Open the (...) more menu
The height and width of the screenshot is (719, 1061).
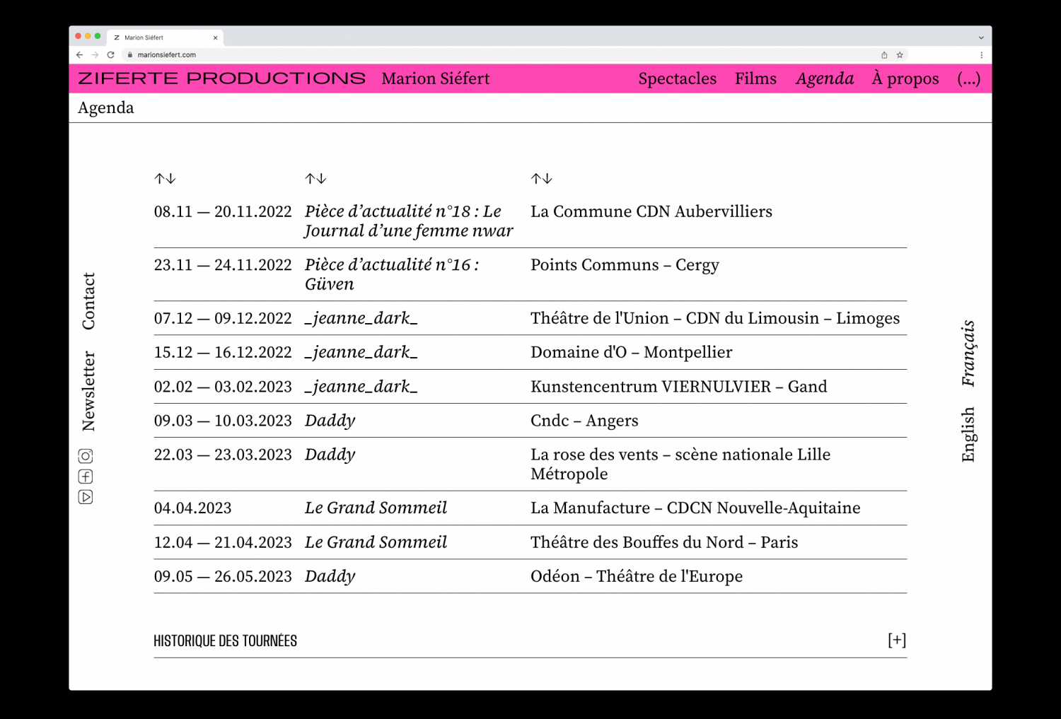point(968,78)
